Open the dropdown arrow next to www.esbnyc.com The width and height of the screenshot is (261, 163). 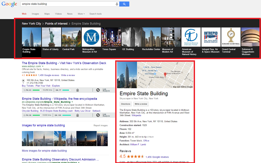click(43, 66)
